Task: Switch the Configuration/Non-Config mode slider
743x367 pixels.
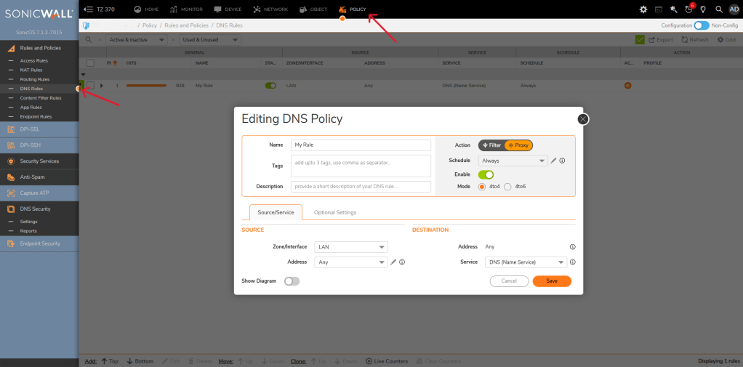Action: click(702, 25)
